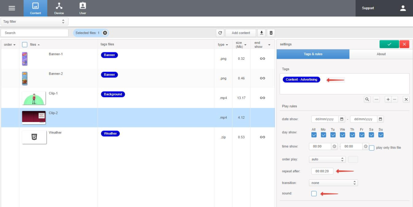Click the infinity end-show icon for Banner-1

(262, 59)
